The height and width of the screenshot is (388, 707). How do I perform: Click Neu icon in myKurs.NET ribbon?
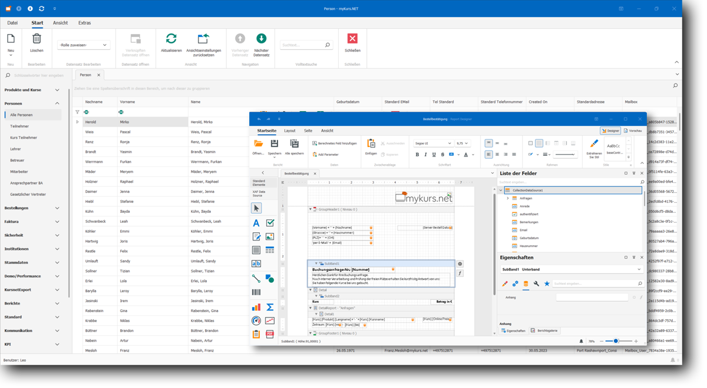point(11,39)
